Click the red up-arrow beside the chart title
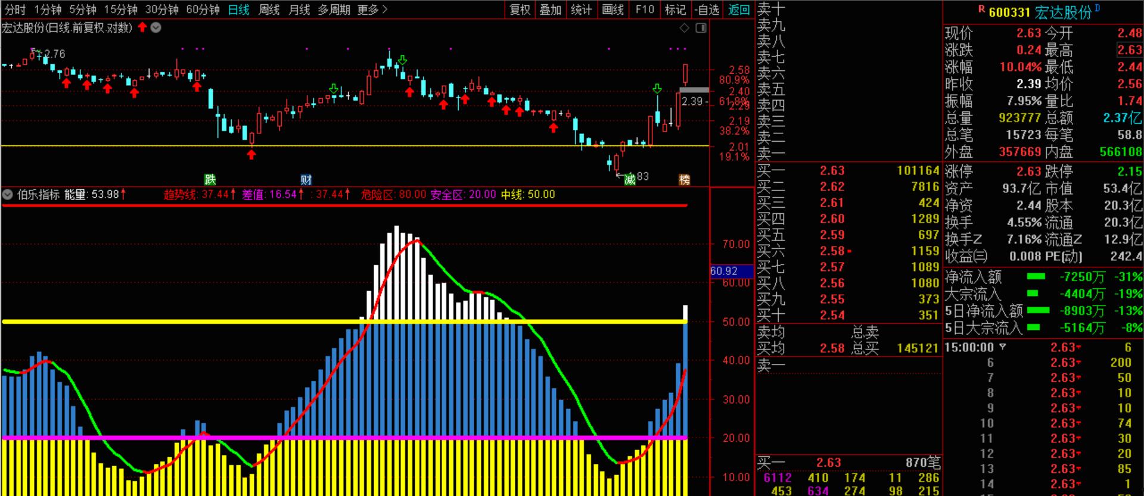1144x496 pixels. (142, 27)
